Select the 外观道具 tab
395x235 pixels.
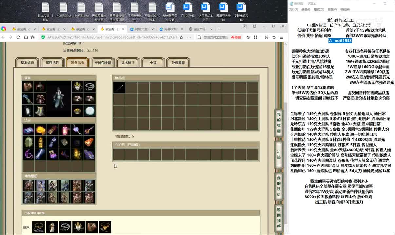coord(178,63)
